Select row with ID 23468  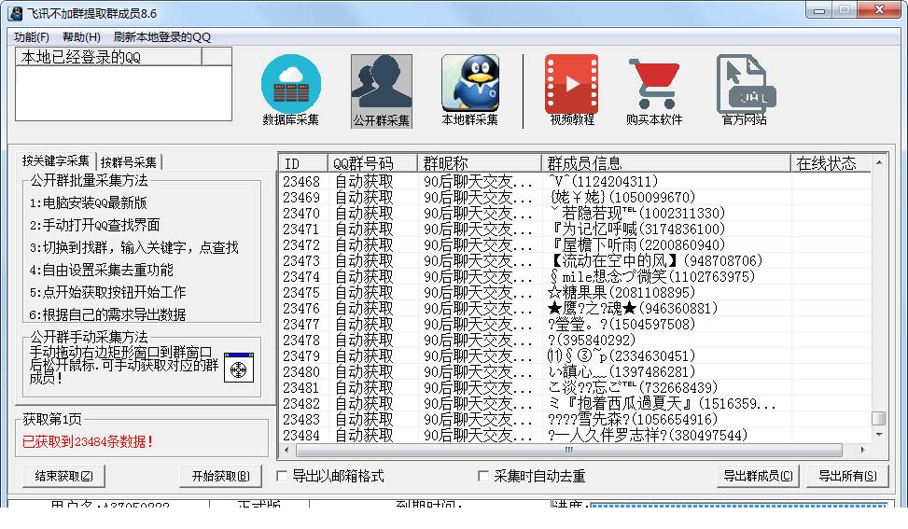pyautogui.click(x=575, y=182)
